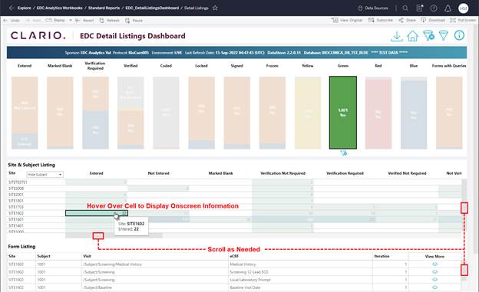The width and height of the screenshot is (479, 292).
Task: Open Standard Reports in breadcrumb
Action: point(104,8)
